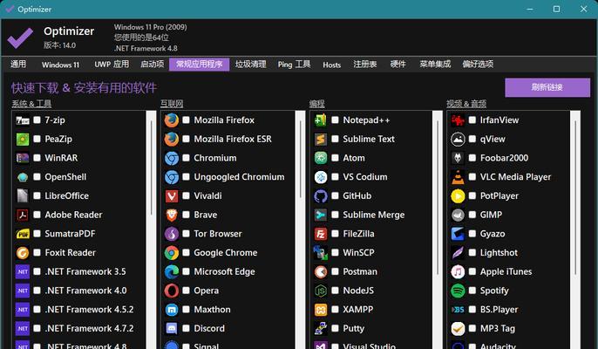Tick the LibreOffice checkbox
Image resolution: width=598 pixels, height=349 pixels.
click(37, 196)
